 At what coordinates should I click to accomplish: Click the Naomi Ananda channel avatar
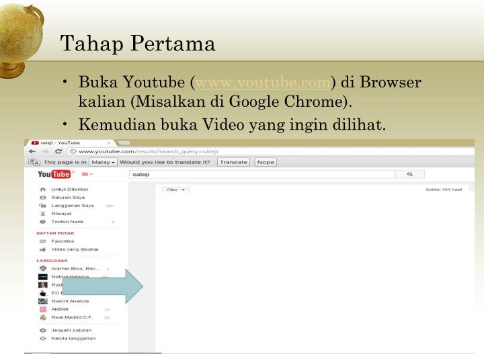click(43, 301)
